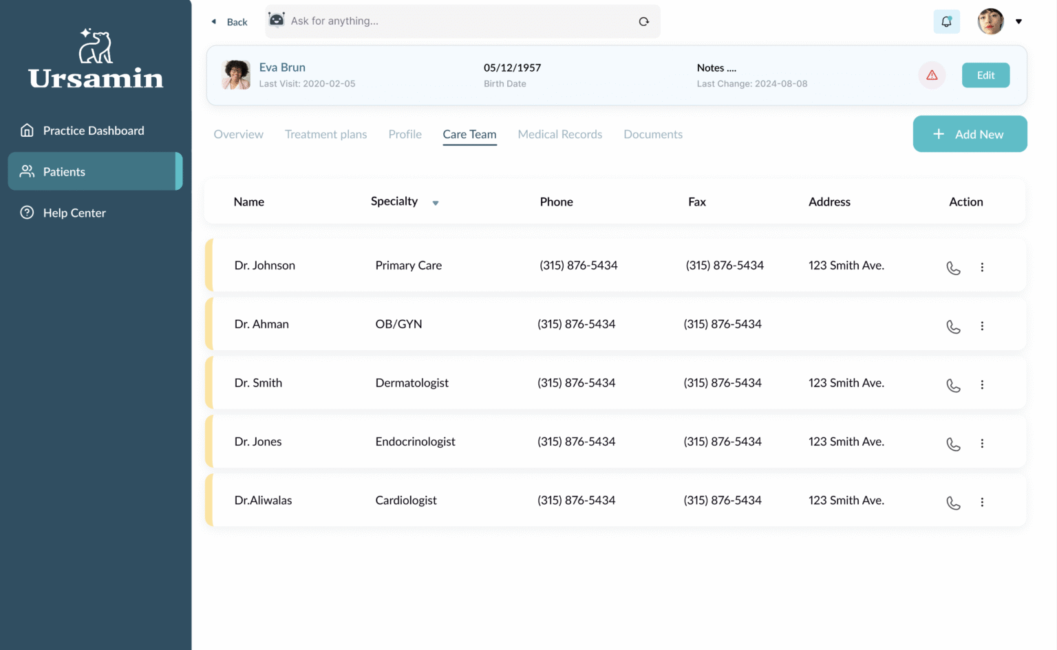Click the red alert icon on Eva Brun's record
The width and height of the screenshot is (1057, 650).
pos(932,76)
